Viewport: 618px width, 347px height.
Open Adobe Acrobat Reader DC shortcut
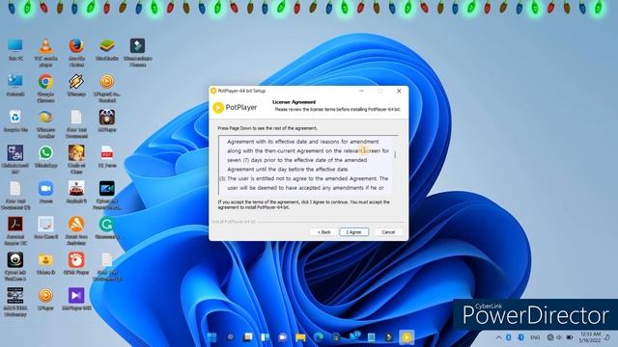pos(15,230)
